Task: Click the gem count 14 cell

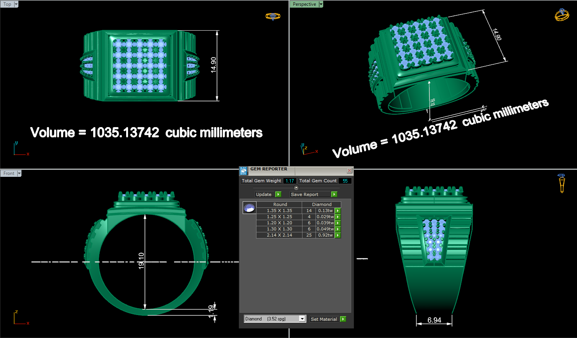Action: (x=309, y=211)
